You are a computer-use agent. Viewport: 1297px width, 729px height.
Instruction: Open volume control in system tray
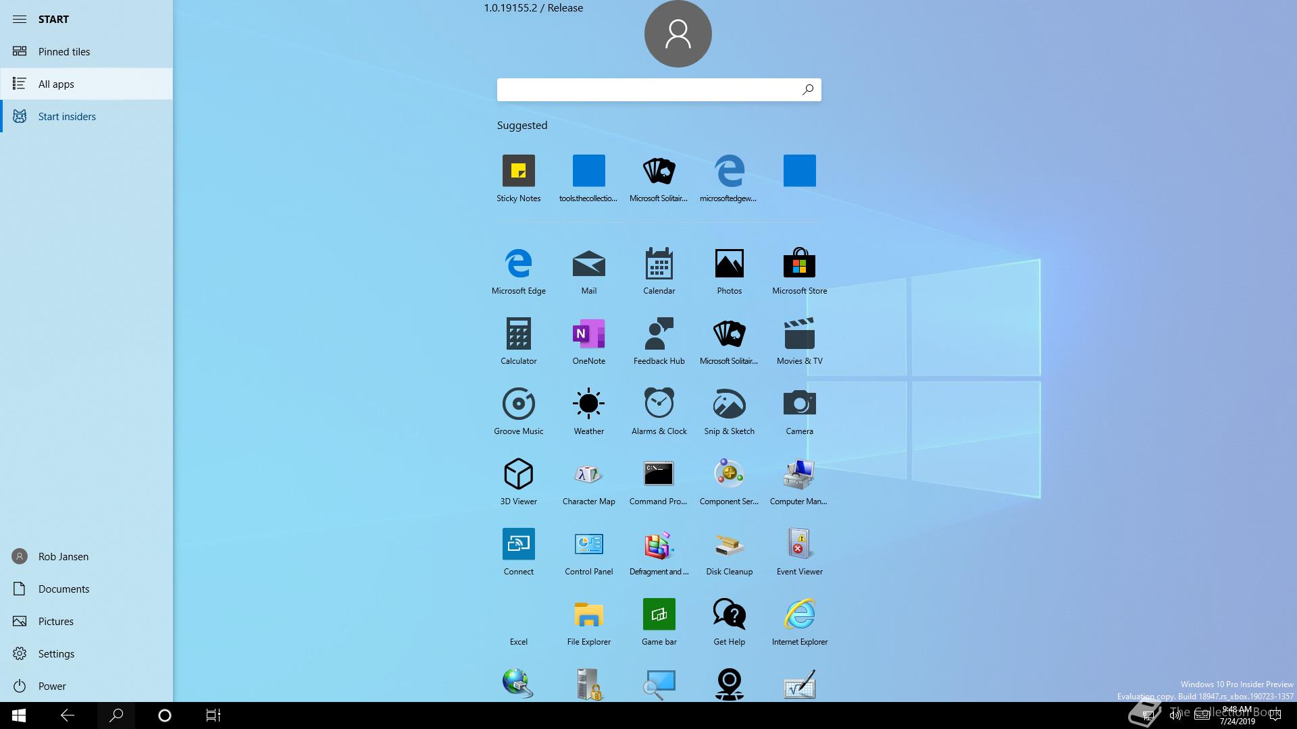(1175, 715)
